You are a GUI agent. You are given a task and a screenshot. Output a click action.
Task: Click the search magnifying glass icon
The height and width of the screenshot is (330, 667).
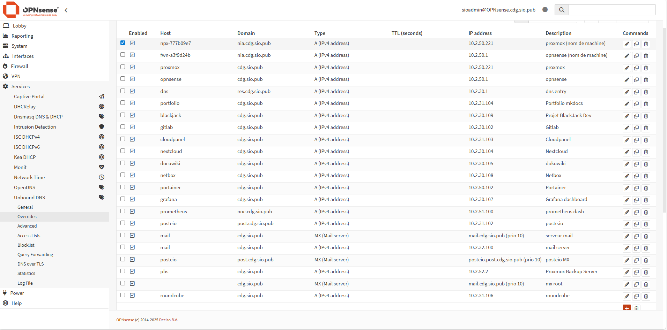pyautogui.click(x=562, y=10)
